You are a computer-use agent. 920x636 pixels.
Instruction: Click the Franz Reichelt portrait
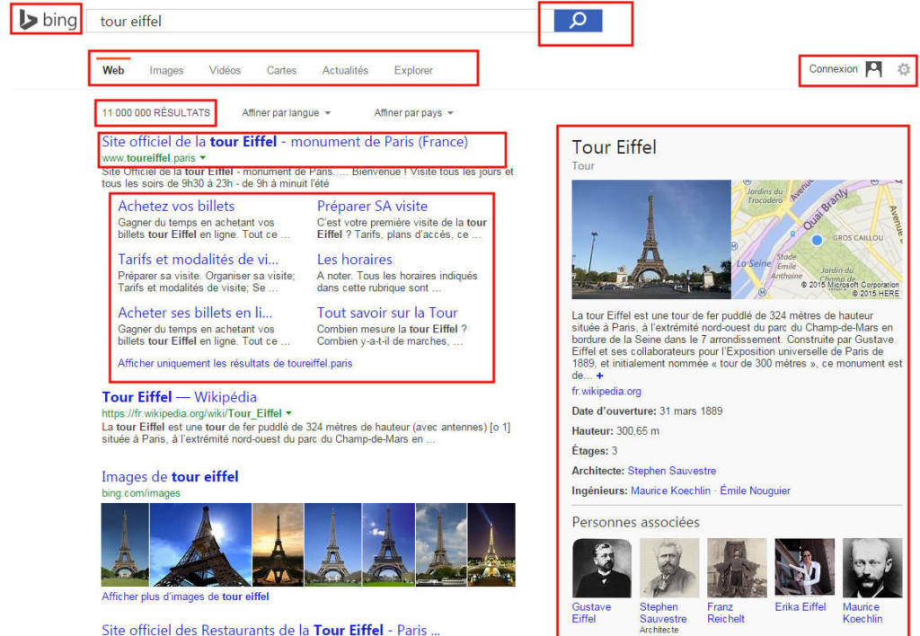click(x=737, y=568)
